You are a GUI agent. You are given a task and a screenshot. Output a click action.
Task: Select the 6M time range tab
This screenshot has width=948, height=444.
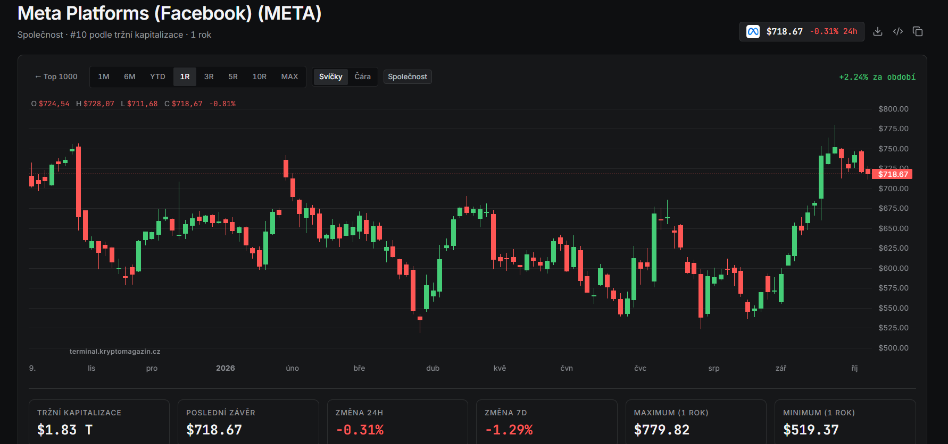(130, 76)
